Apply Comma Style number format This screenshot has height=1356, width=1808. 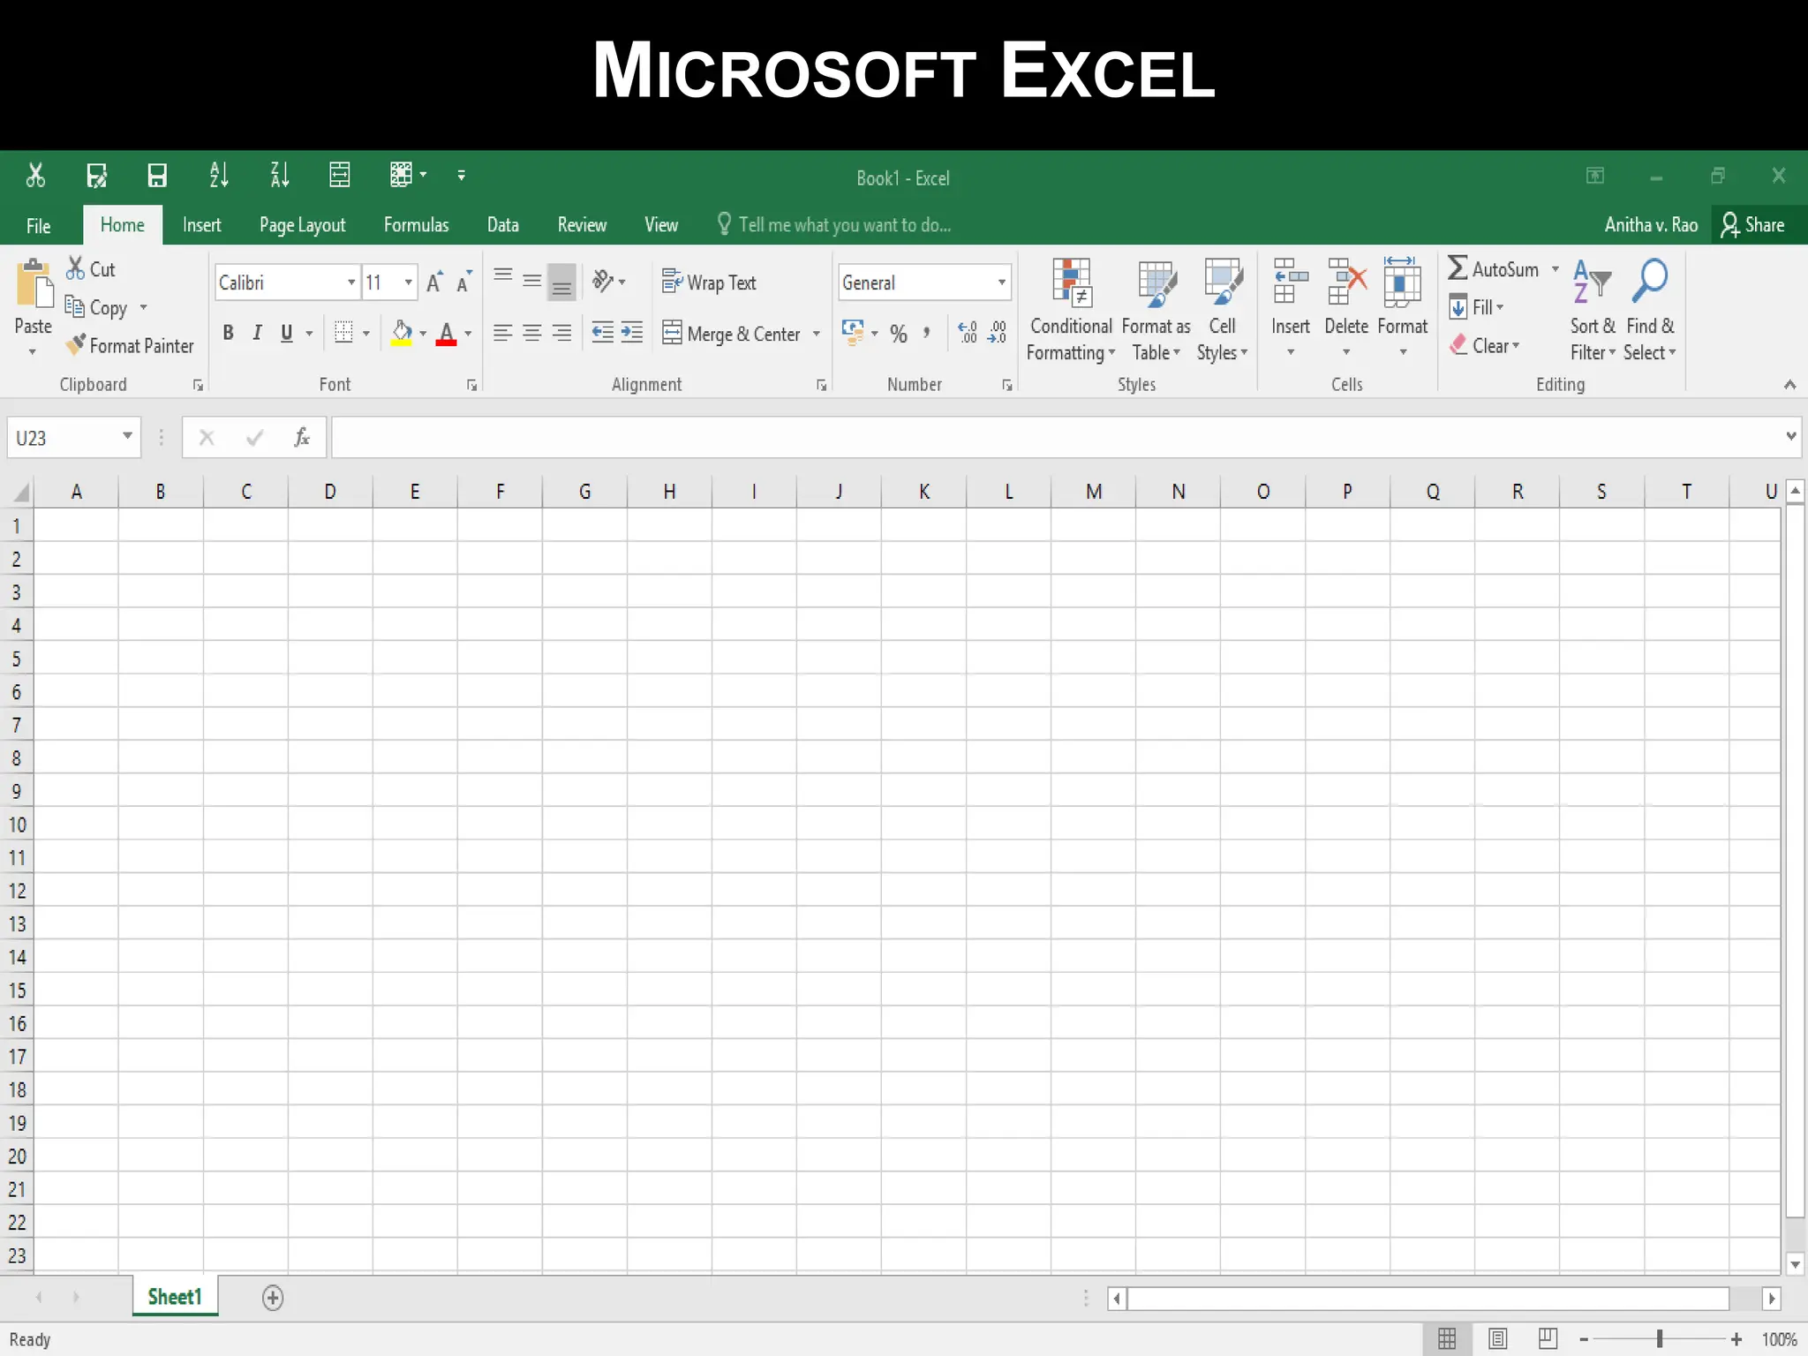(926, 333)
